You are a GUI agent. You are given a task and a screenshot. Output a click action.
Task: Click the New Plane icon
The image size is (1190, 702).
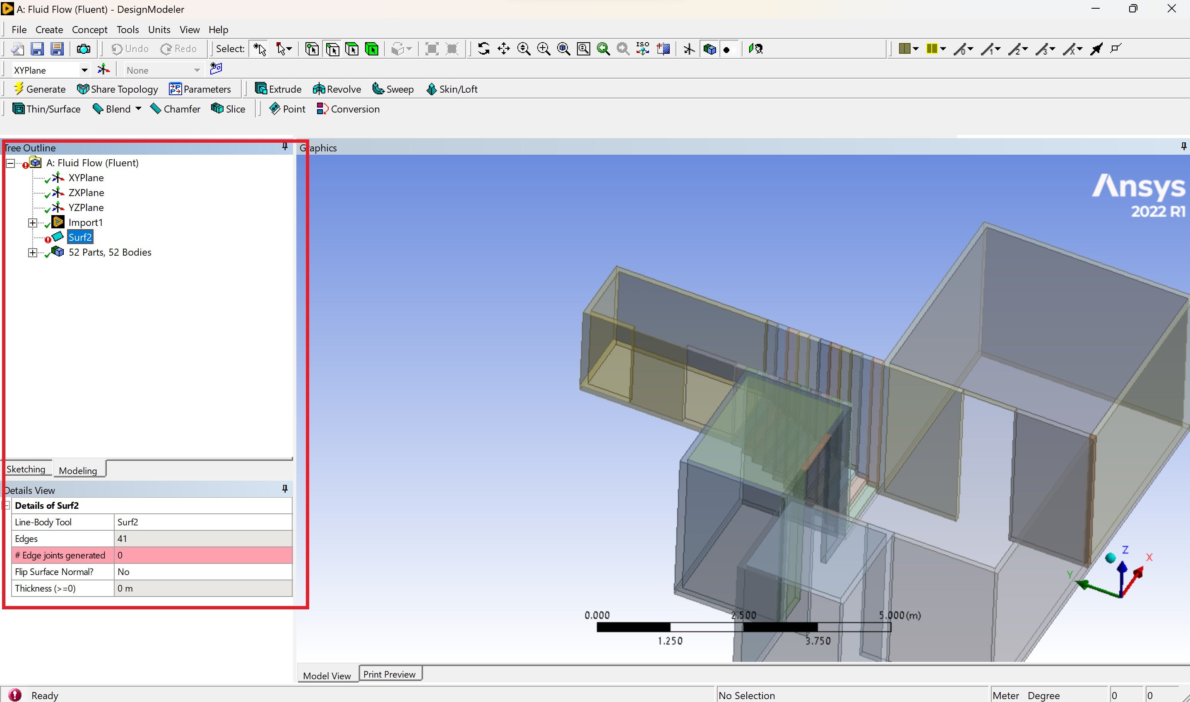[x=103, y=69]
